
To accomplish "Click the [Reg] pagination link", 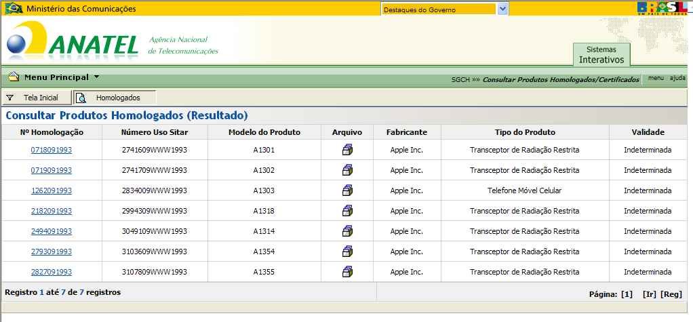I will click(x=671, y=295).
